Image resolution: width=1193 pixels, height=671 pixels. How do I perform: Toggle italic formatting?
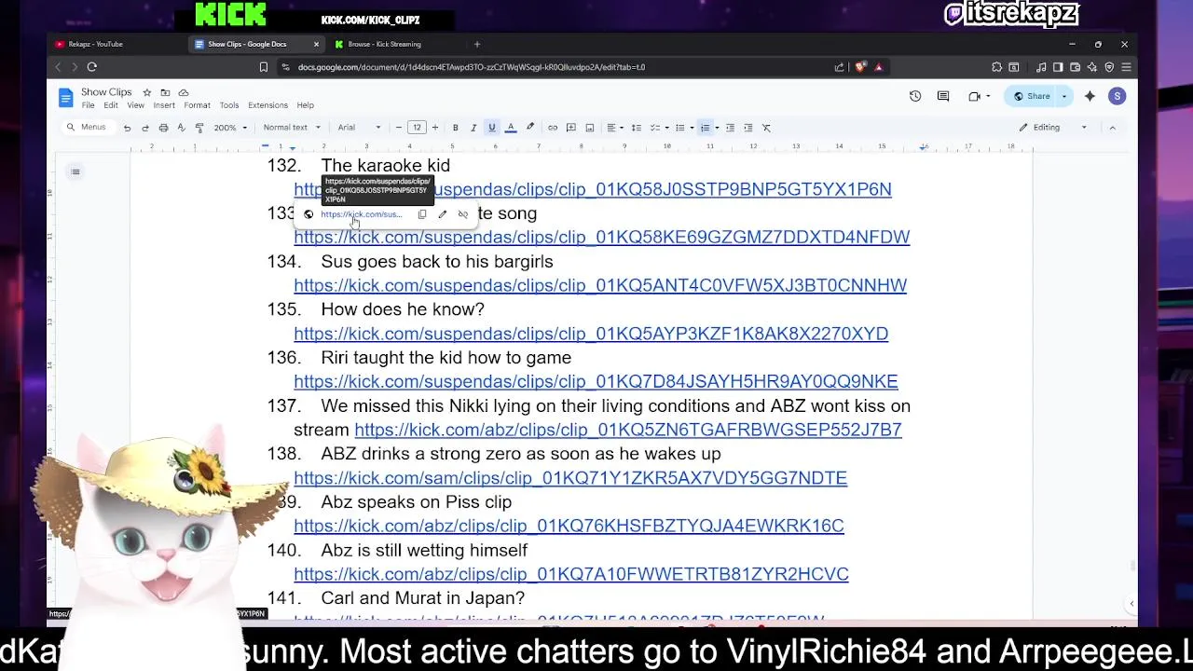473,128
